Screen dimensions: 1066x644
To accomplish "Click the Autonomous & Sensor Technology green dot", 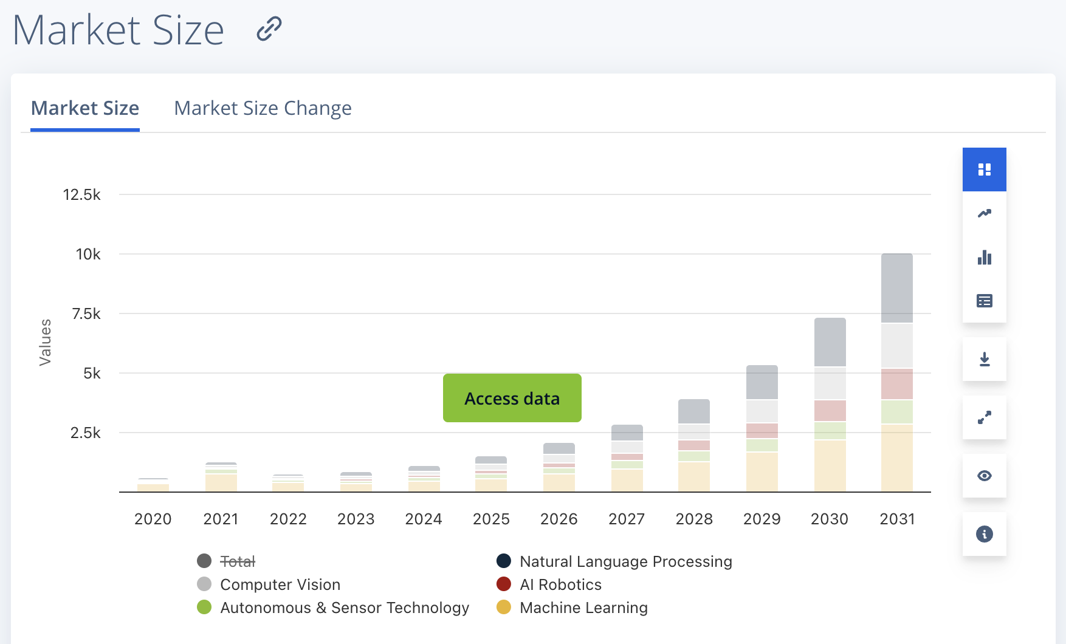I will 204,608.
